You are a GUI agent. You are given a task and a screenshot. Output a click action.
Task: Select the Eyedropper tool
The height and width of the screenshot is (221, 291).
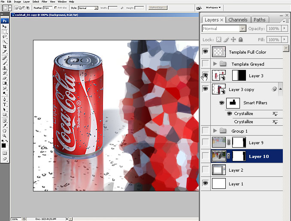pos(5,126)
